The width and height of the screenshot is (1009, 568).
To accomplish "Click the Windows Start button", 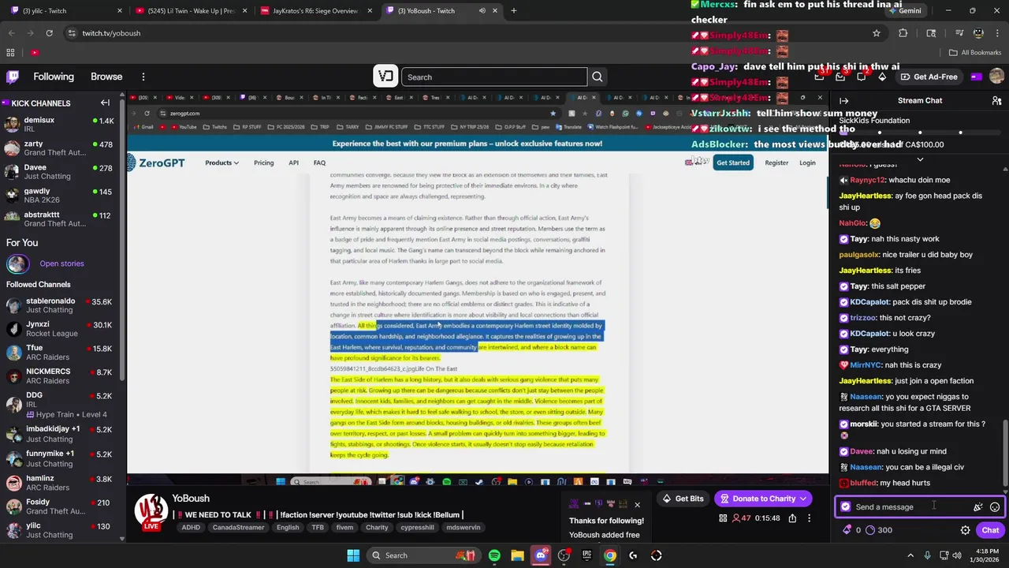I will coord(353,555).
